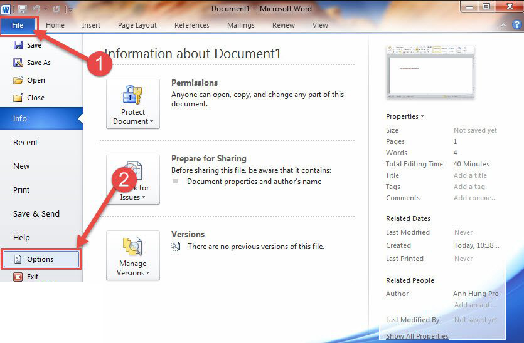The height and width of the screenshot is (343, 524).
Task: Minimize the ribbon with the caret icon
Action: pyautogui.click(x=503, y=25)
